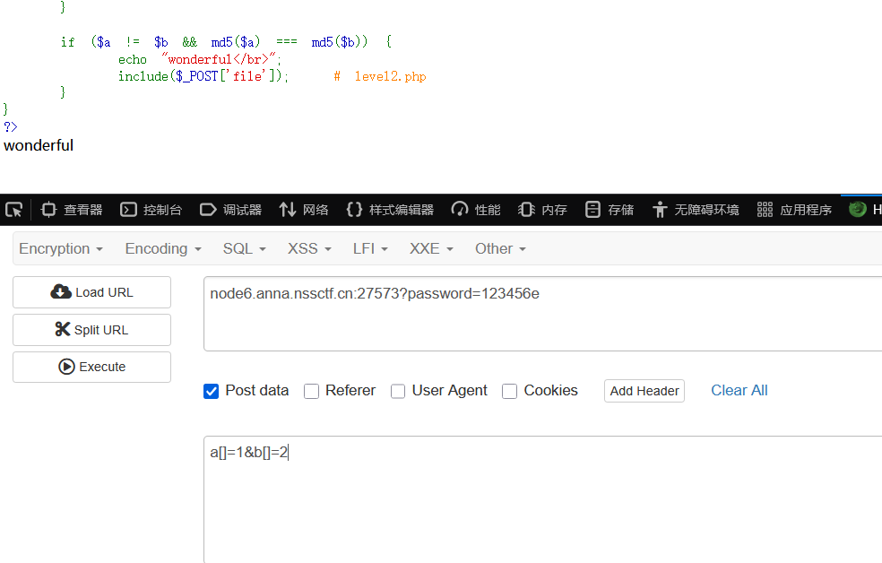Click the element picker icon in devtools
882x563 pixels.
coord(13,210)
